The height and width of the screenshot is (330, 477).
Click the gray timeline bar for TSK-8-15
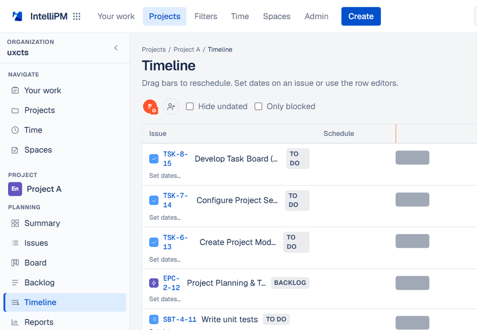click(412, 157)
